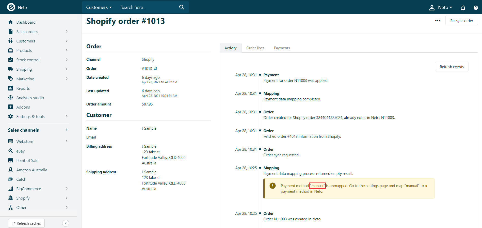Viewport: 482px width, 228px height.
Task: Open order #1013 external link icon
Action: [155, 68]
